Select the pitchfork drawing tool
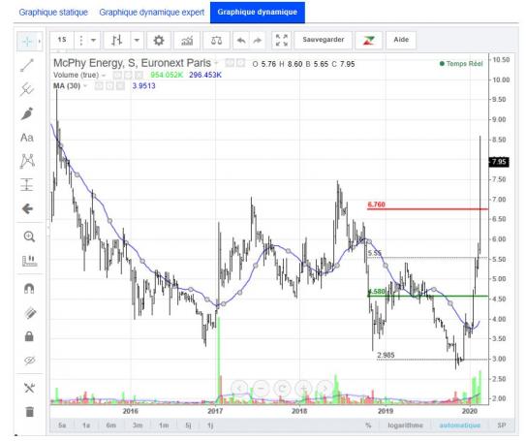 click(x=27, y=89)
